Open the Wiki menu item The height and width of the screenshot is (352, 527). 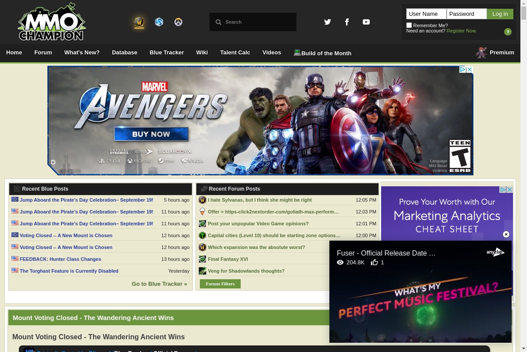tap(202, 53)
